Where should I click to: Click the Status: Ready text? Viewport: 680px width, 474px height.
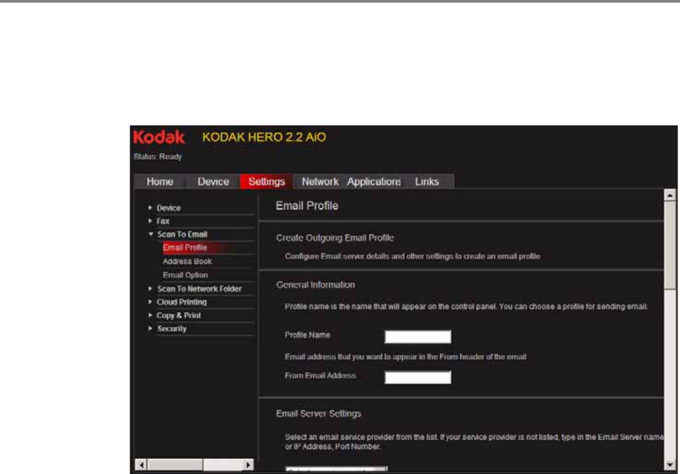[158, 157]
